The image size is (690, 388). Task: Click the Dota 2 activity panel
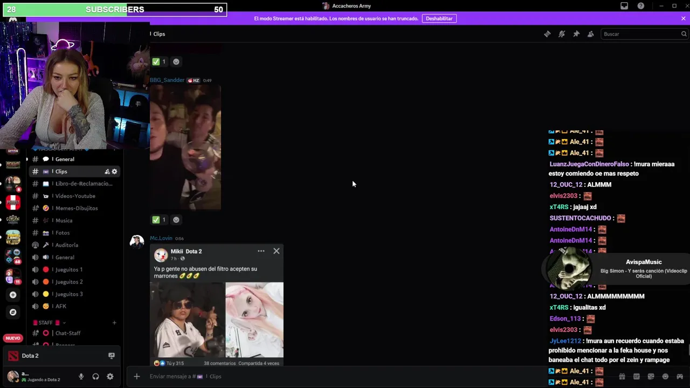[63, 356]
